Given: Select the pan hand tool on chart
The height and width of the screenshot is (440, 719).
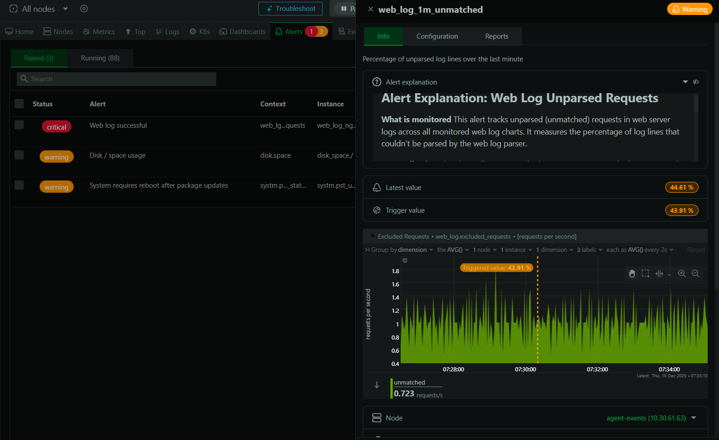Looking at the screenshot, I should pos(632,273).
